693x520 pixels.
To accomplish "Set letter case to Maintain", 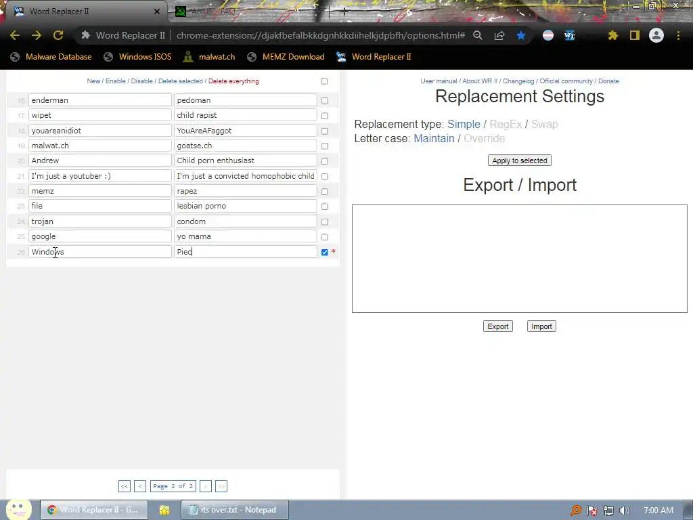I will tap(434, 138).
